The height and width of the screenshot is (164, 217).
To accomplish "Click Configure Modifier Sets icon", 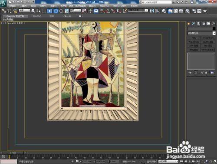I will tap(212, 73).
